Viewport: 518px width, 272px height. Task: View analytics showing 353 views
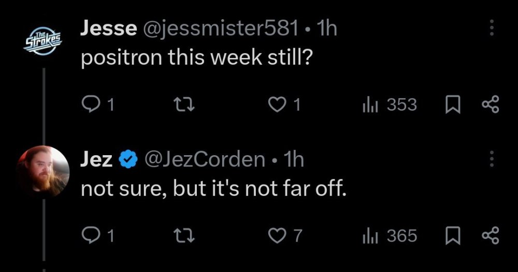click(390, 104)
